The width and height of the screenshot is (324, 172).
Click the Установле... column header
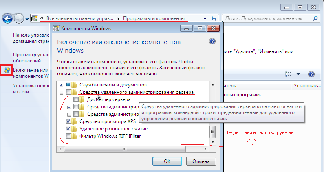click(307, 86)
